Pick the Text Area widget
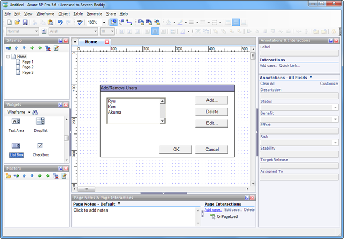The image size is (344, 239). click(16, 122)
